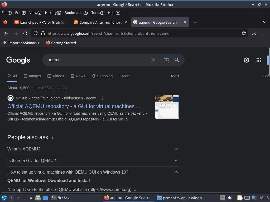Open Official AQEMU repository link
Image resolution: width=270 pixels, height=202 pixels.
pos(74,106)
